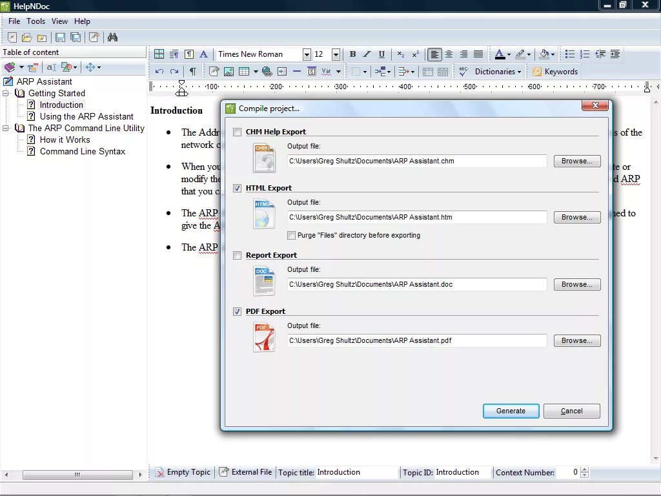Open the Tools menu
The height and width of the screenshot is (496, 661).
point(36,21)
